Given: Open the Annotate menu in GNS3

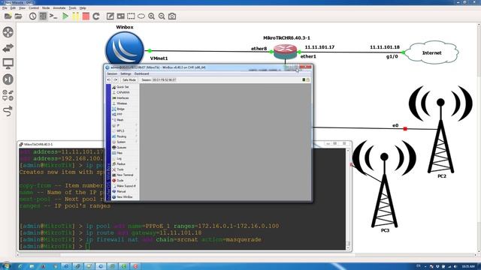Looking at the screenshot, I should pyautogui.click(x=59, y=8).
